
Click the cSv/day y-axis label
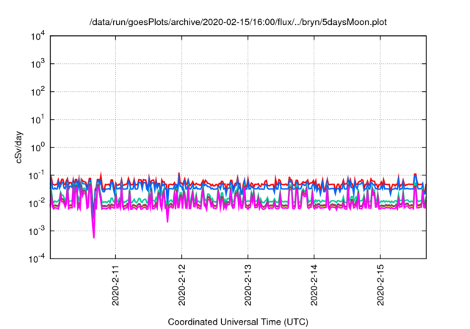[19, 147]
